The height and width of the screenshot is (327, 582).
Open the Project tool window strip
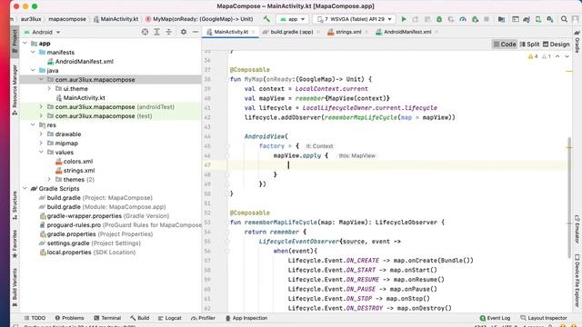(x=15, y=41)
